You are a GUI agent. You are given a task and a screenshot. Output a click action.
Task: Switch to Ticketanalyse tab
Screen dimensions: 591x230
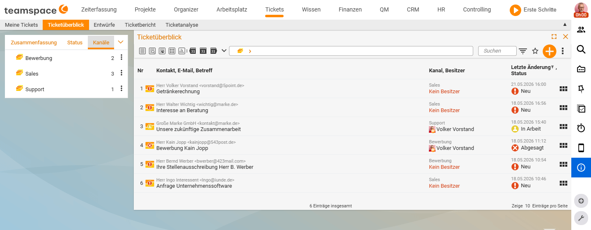(x=182, y=25)
